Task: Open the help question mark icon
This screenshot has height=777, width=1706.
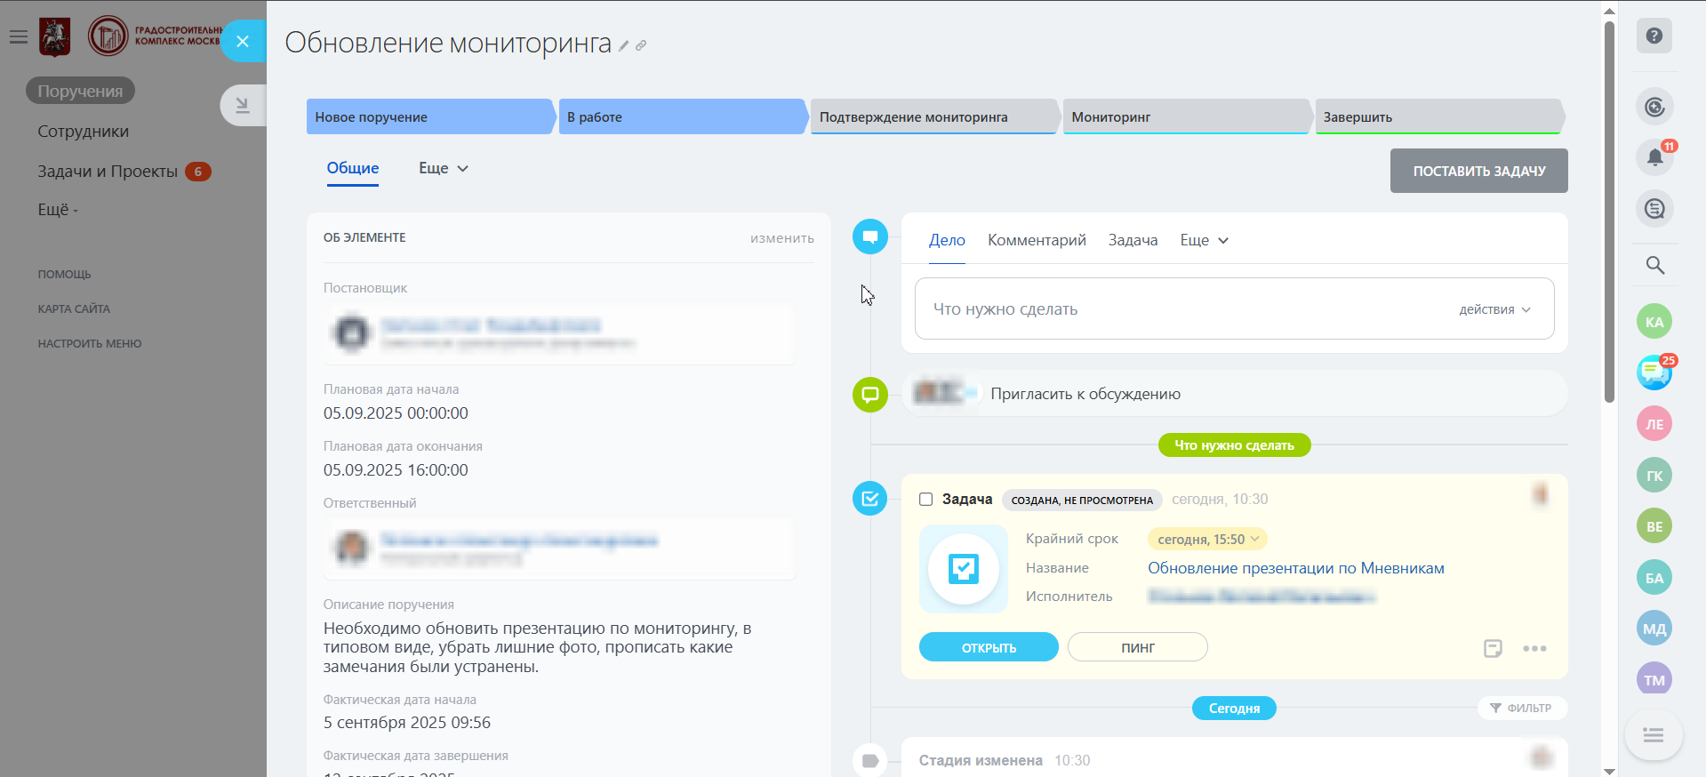Action: pos(1654,36)
